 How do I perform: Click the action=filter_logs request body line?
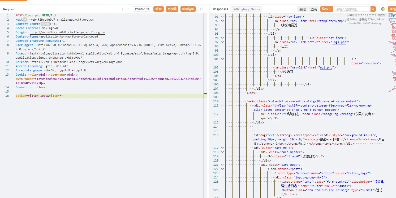pyautogui.click(x=39, y=96)
